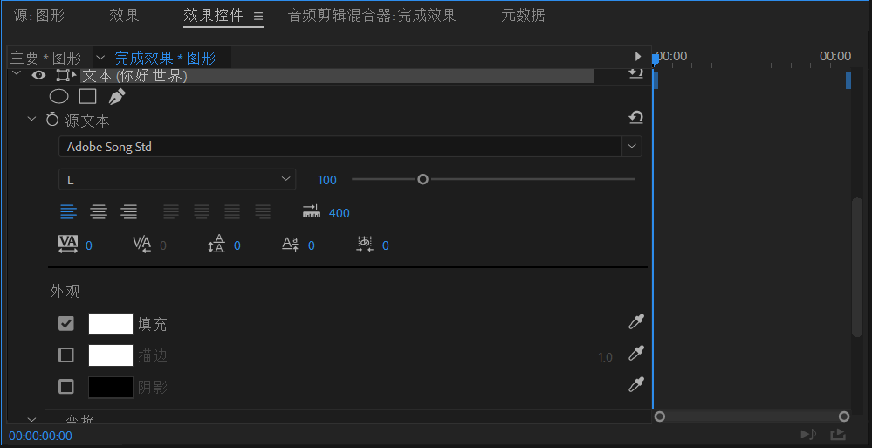Click the font size value 100

[327, 180]
